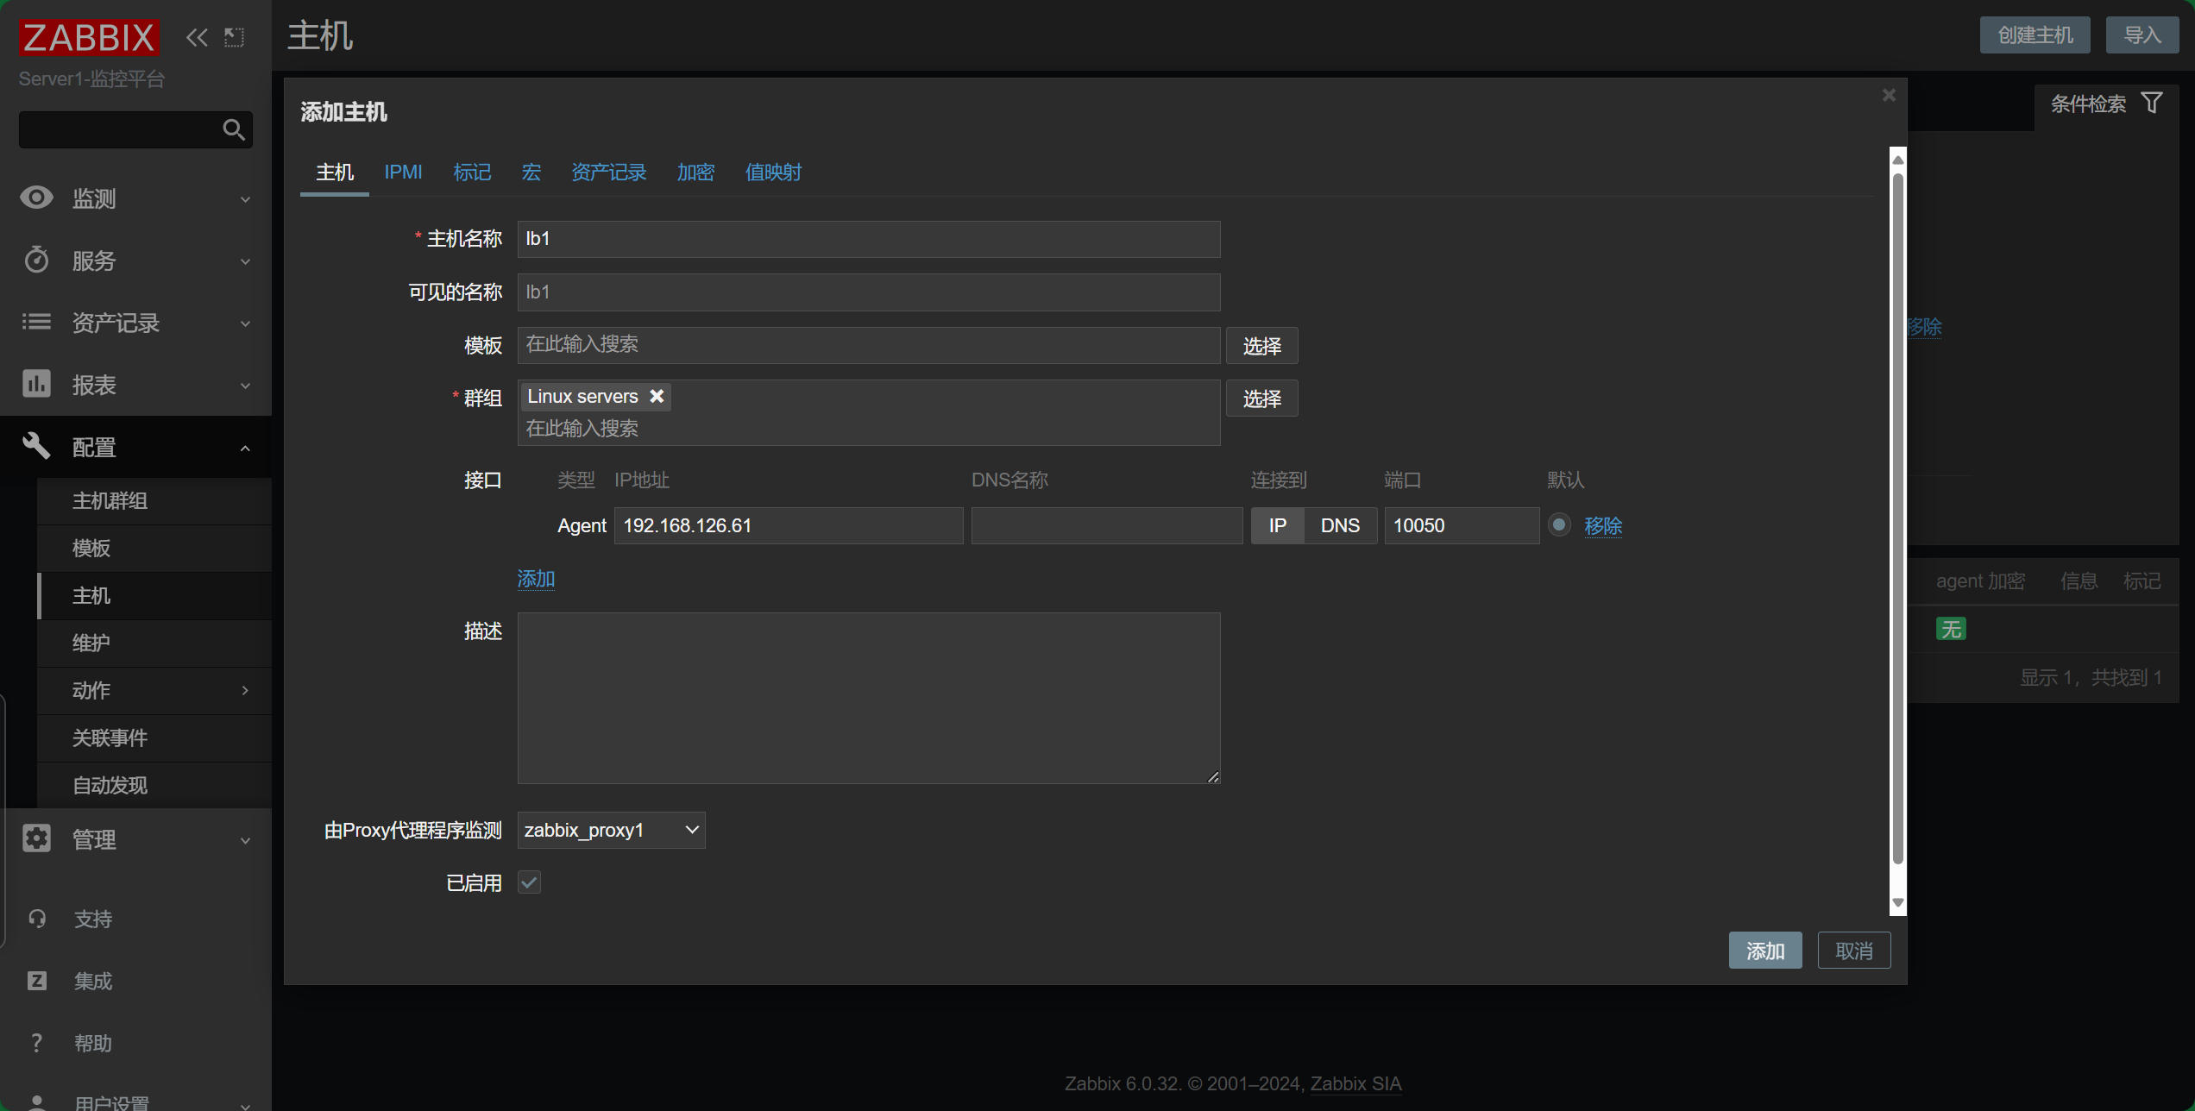
Task: Close the 添加主机 dialog with the X
Action: click(x=1889, y=95)
